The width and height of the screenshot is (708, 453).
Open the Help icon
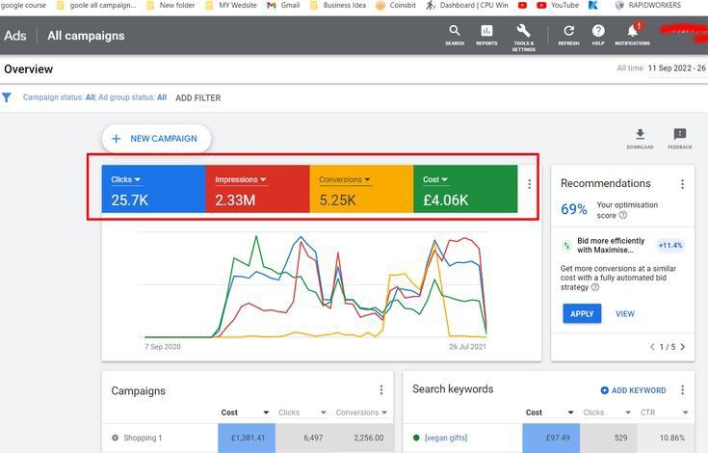click(598, 32)
